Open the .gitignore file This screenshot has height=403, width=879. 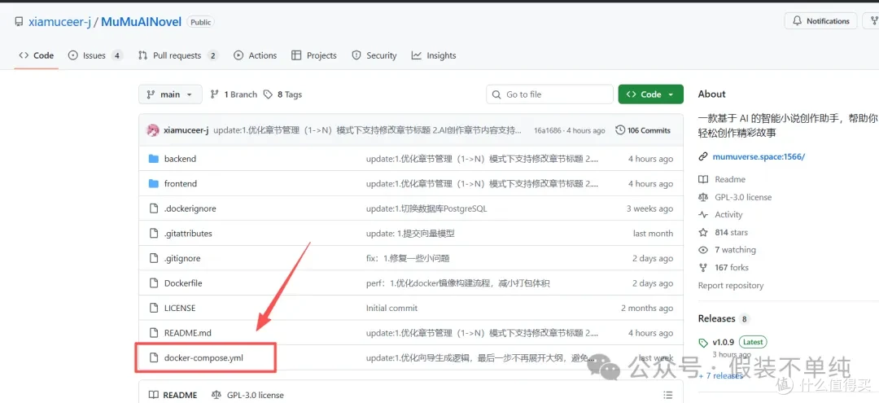(182, 258)
